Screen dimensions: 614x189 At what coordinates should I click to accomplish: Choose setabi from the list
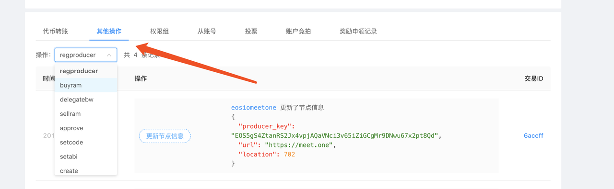86,156
